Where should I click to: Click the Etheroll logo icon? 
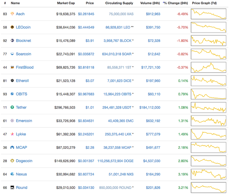(x=12, y=80)
